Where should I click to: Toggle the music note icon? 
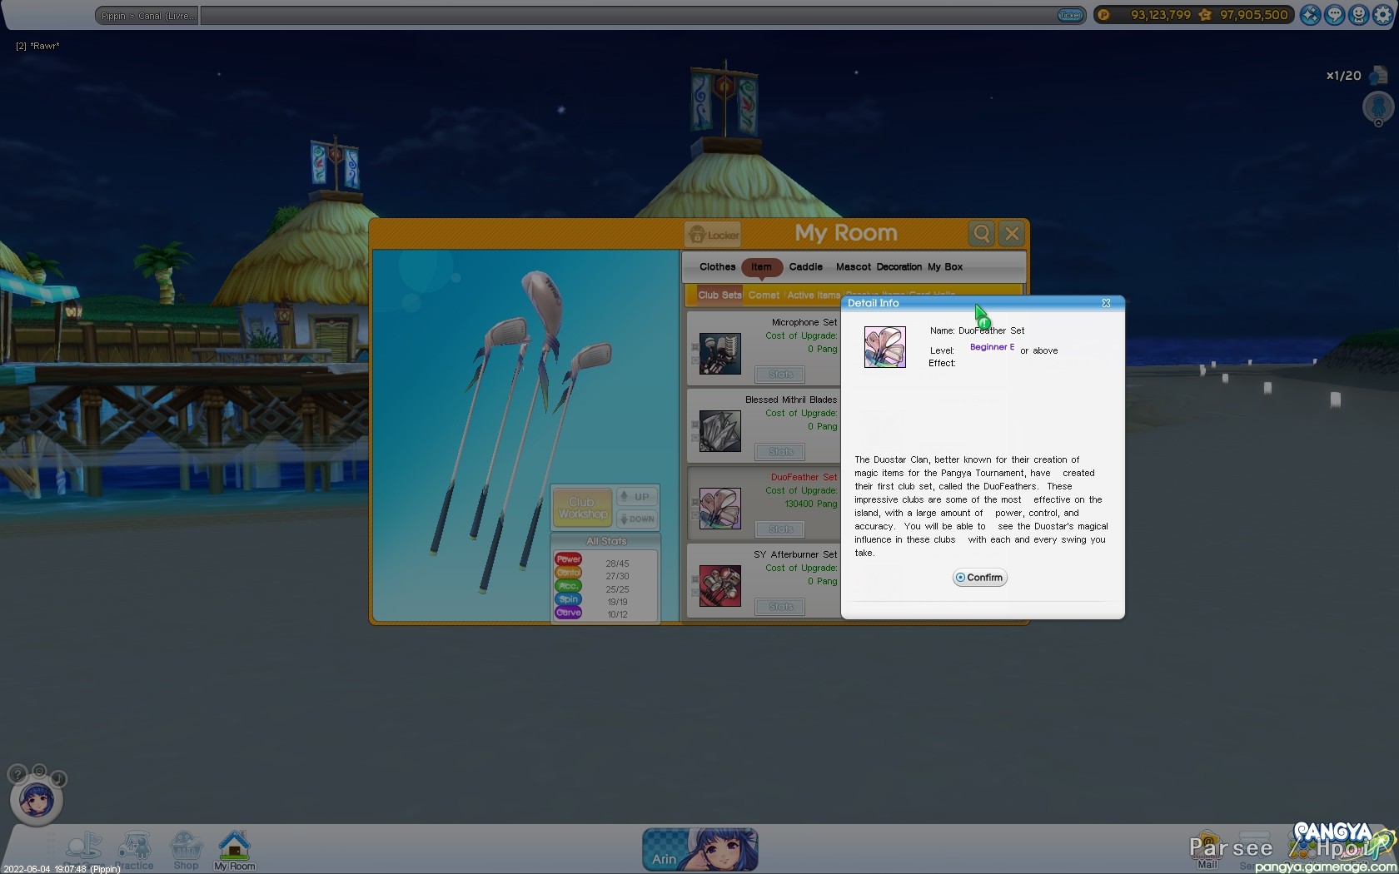tap(58, 779)
